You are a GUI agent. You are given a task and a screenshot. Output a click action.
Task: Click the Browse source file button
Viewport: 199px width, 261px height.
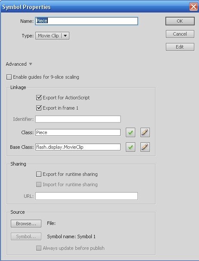pos(26,224)
